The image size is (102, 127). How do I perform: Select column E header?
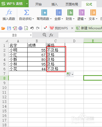coord(93,41)
